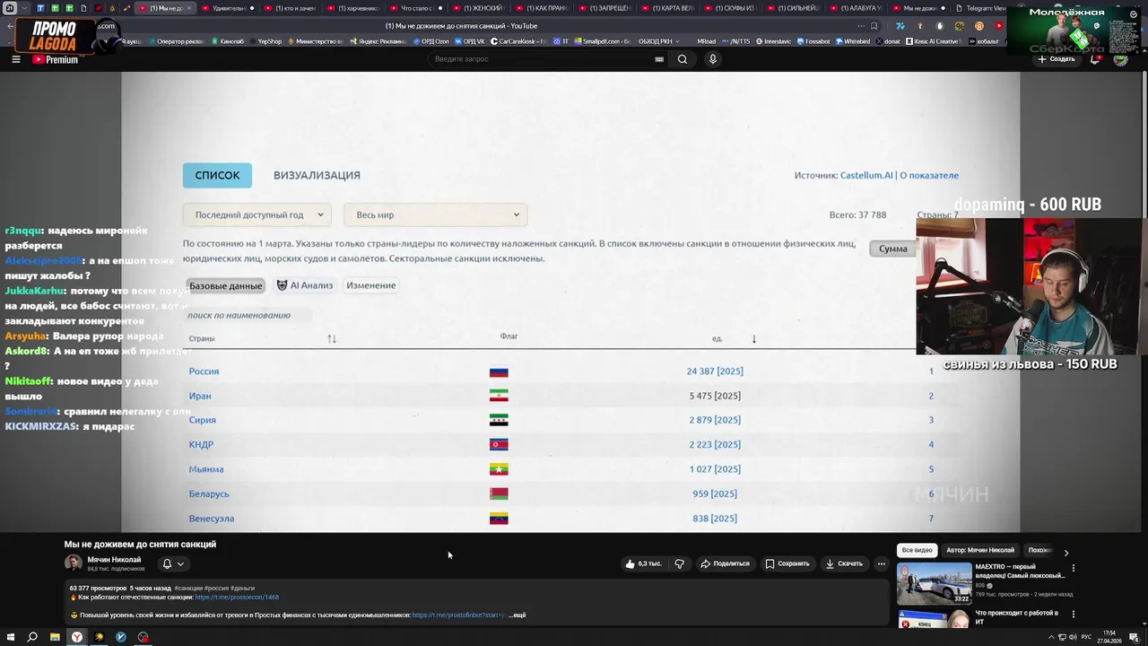Screen dimensions: 1148x646
Task: Open Windows taskbar search
Action: point(32,637)
